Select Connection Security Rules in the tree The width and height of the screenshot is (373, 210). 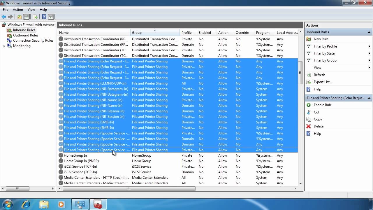tap(33, 41)
